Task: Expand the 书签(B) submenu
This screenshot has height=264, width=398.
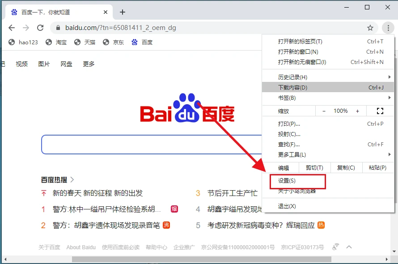Action: tap(328, 98)
